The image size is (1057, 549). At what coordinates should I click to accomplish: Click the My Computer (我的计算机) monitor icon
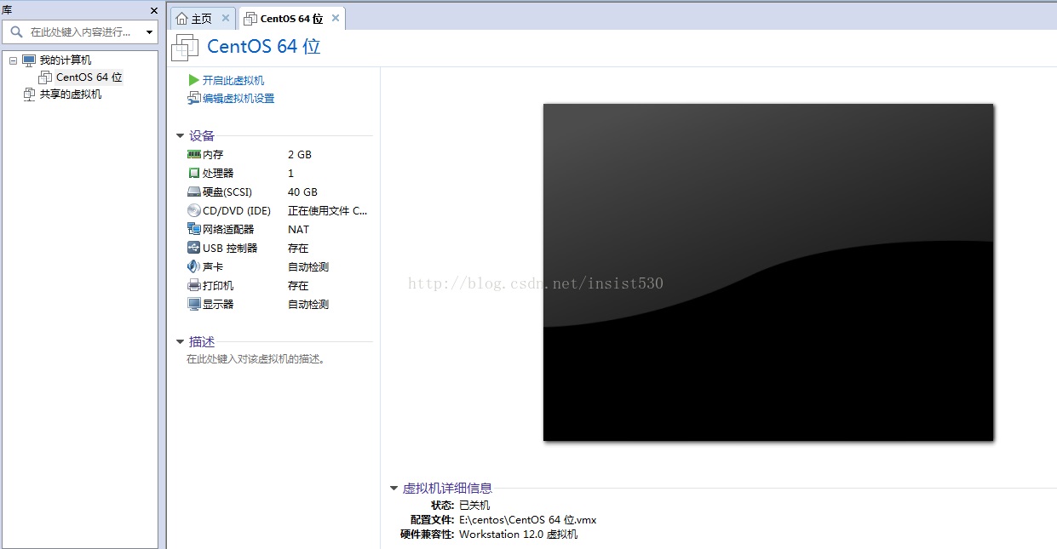[29, 60]
